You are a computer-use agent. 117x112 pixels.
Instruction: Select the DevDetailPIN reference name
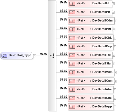102,29
